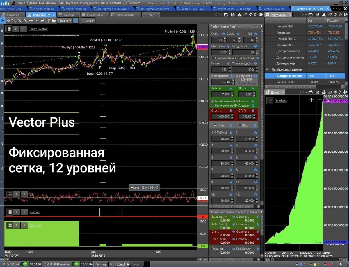The image size is (349, 267).
Task: Select the crosshair pointer tool
Action: 8,20
